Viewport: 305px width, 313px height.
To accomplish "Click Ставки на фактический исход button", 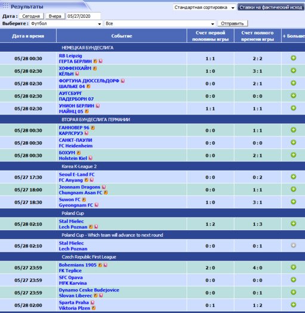I will click(271, 7).
